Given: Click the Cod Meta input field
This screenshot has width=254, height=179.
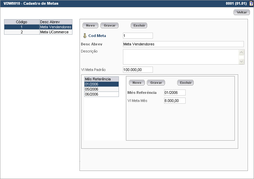Looking at the screenshot, I should tap(138, 36).
